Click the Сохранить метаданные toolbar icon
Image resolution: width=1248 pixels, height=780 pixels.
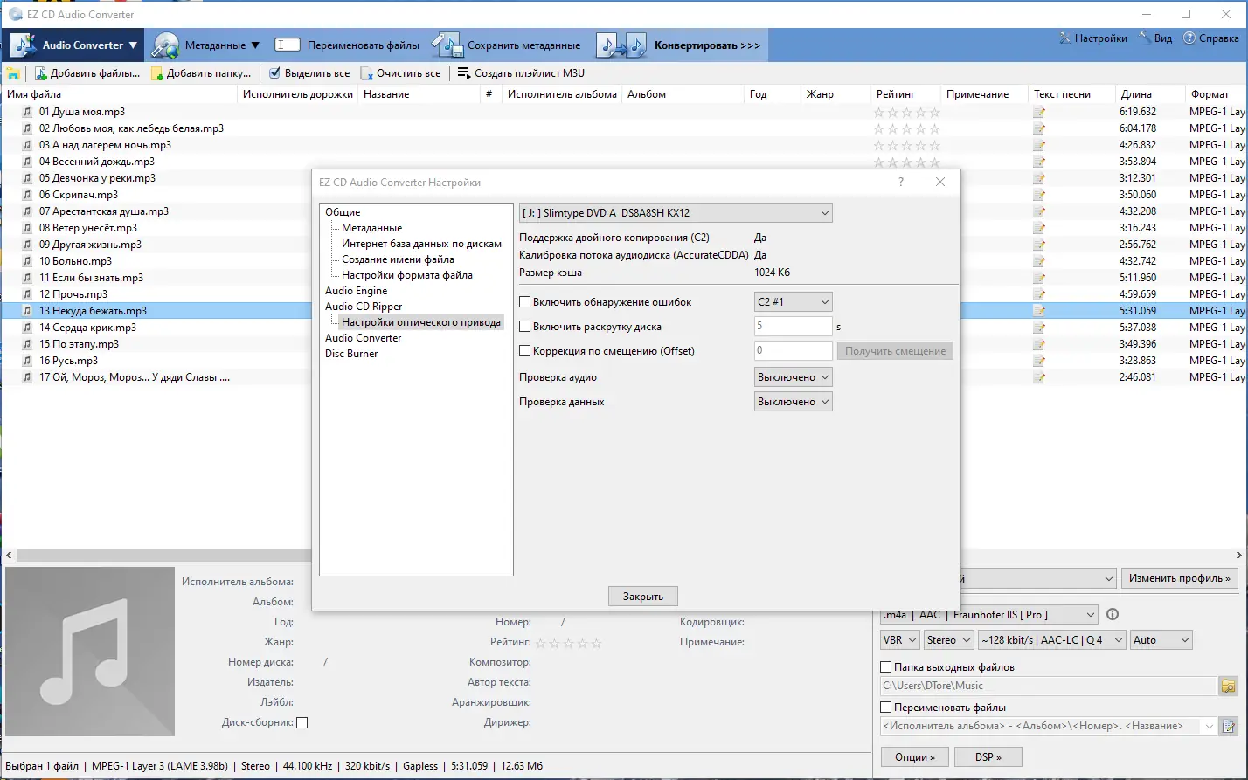coord(447,45)
